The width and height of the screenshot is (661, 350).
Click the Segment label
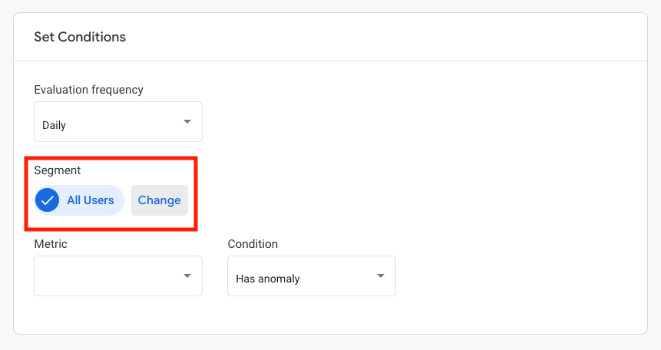point(58,170)
